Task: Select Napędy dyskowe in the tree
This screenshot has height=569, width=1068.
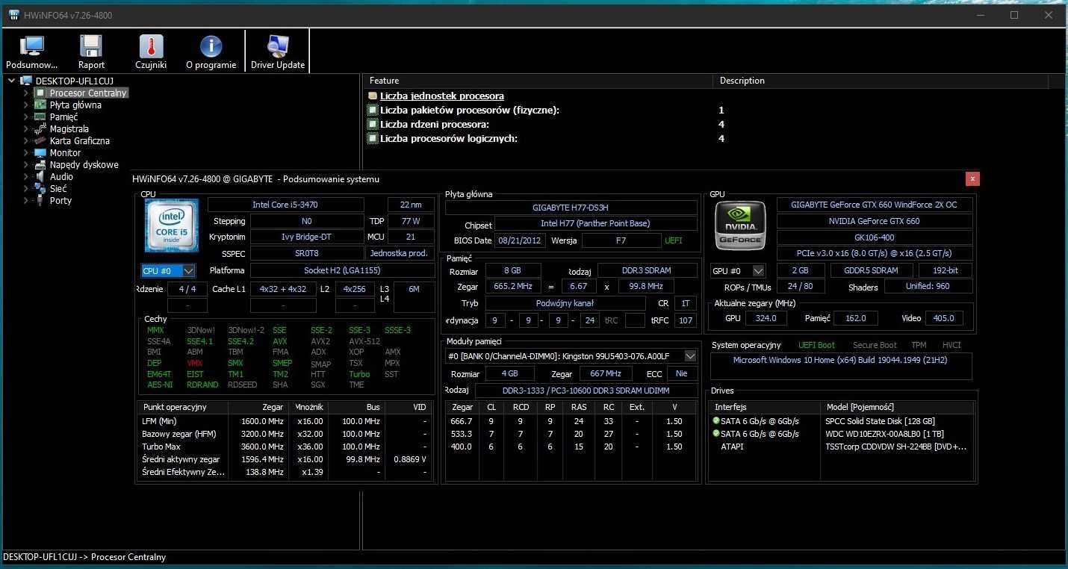Action: (84, 165)
